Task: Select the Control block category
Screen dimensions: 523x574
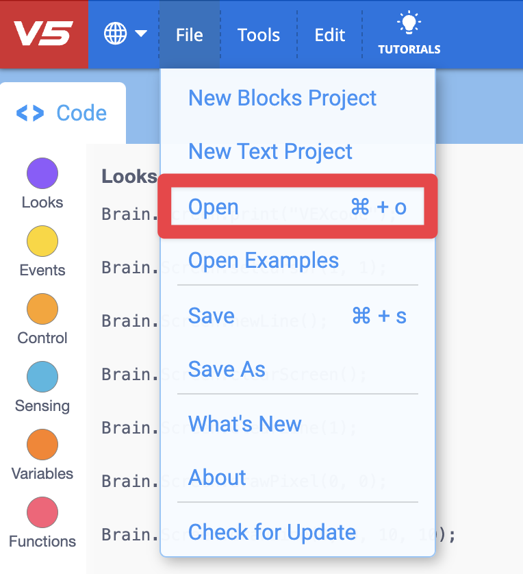Action: [x=42, y=309]
